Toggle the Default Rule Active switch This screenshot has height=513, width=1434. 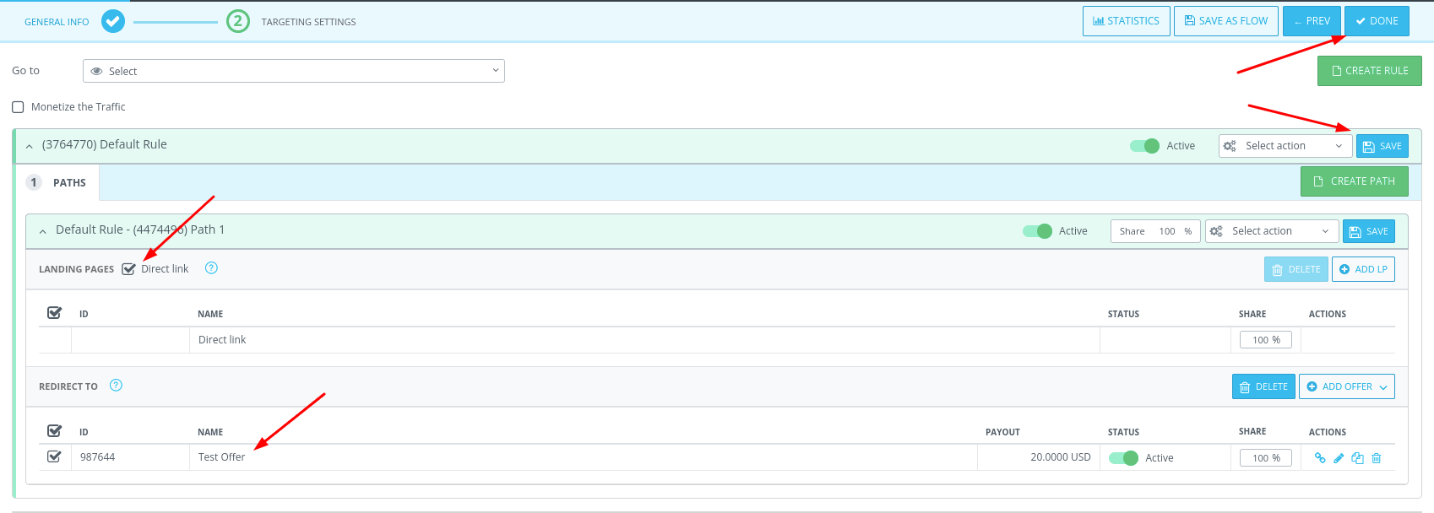(1144, 146)
